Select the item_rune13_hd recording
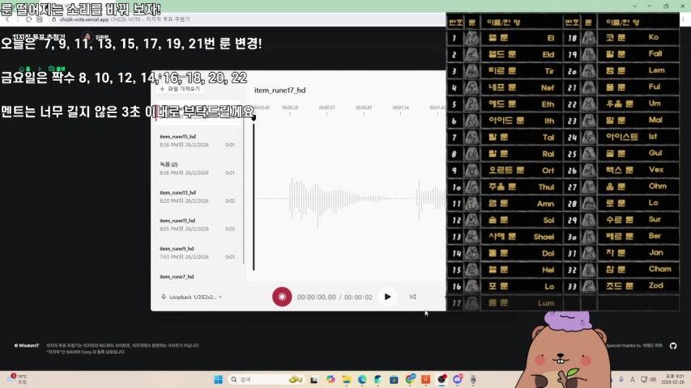This screenshot has width=691, height=388. (197, 196)
